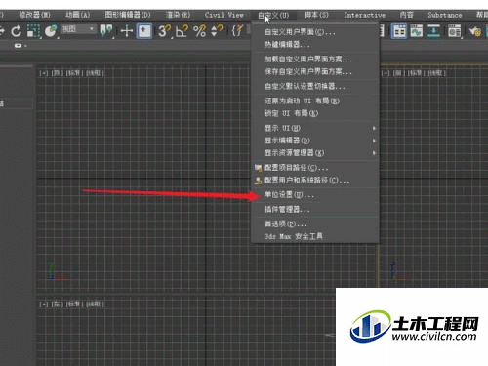The width and height of the screenshot is (488, 366).
Task: Click the Use Pivot Point Center icon
Action: click(x=106, y=31)
